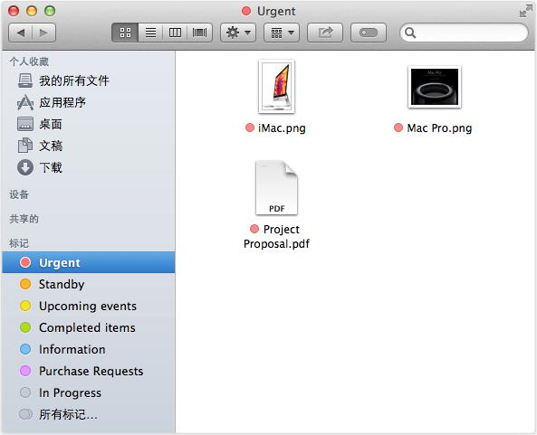537x435 pixels.
Task: Select the Completed items tag
Action: (89, 327)
